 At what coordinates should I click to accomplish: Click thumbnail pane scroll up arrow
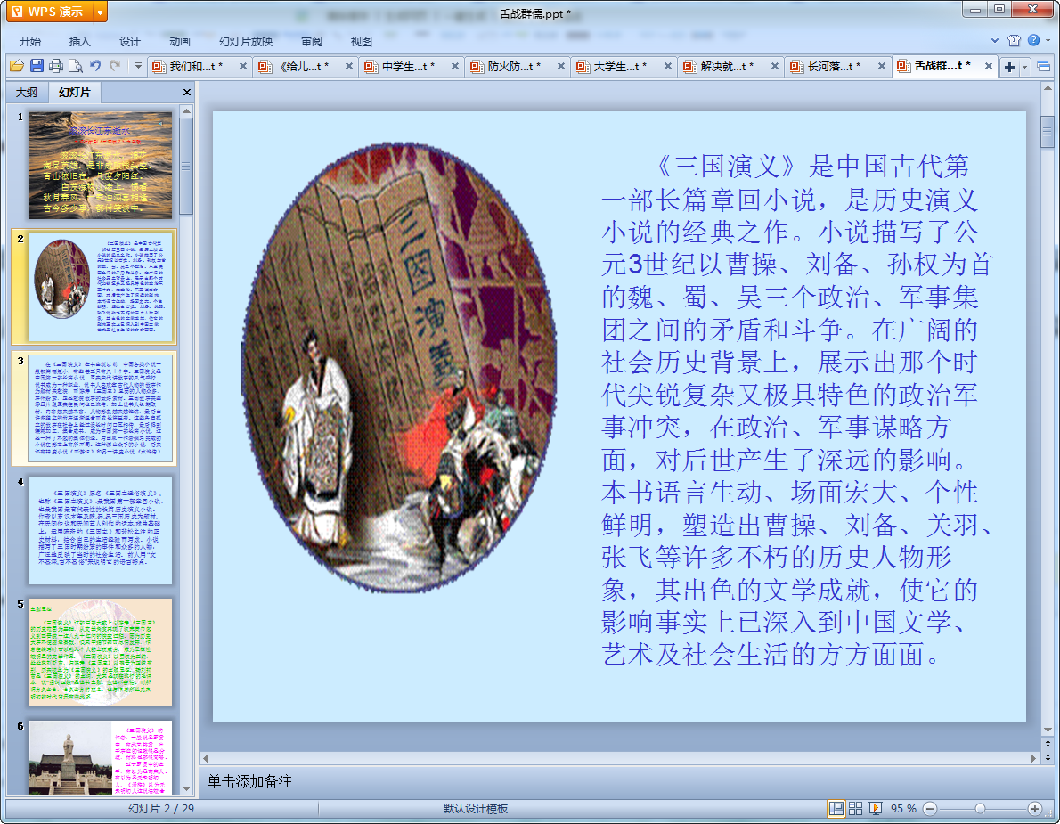click(187, 110)
